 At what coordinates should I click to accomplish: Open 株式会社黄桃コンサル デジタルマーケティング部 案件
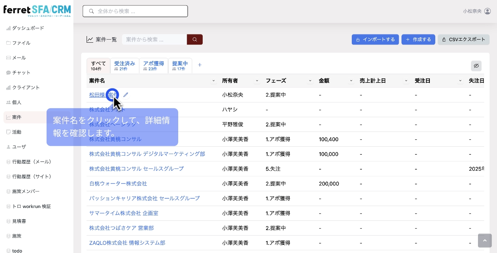[147, 154]
